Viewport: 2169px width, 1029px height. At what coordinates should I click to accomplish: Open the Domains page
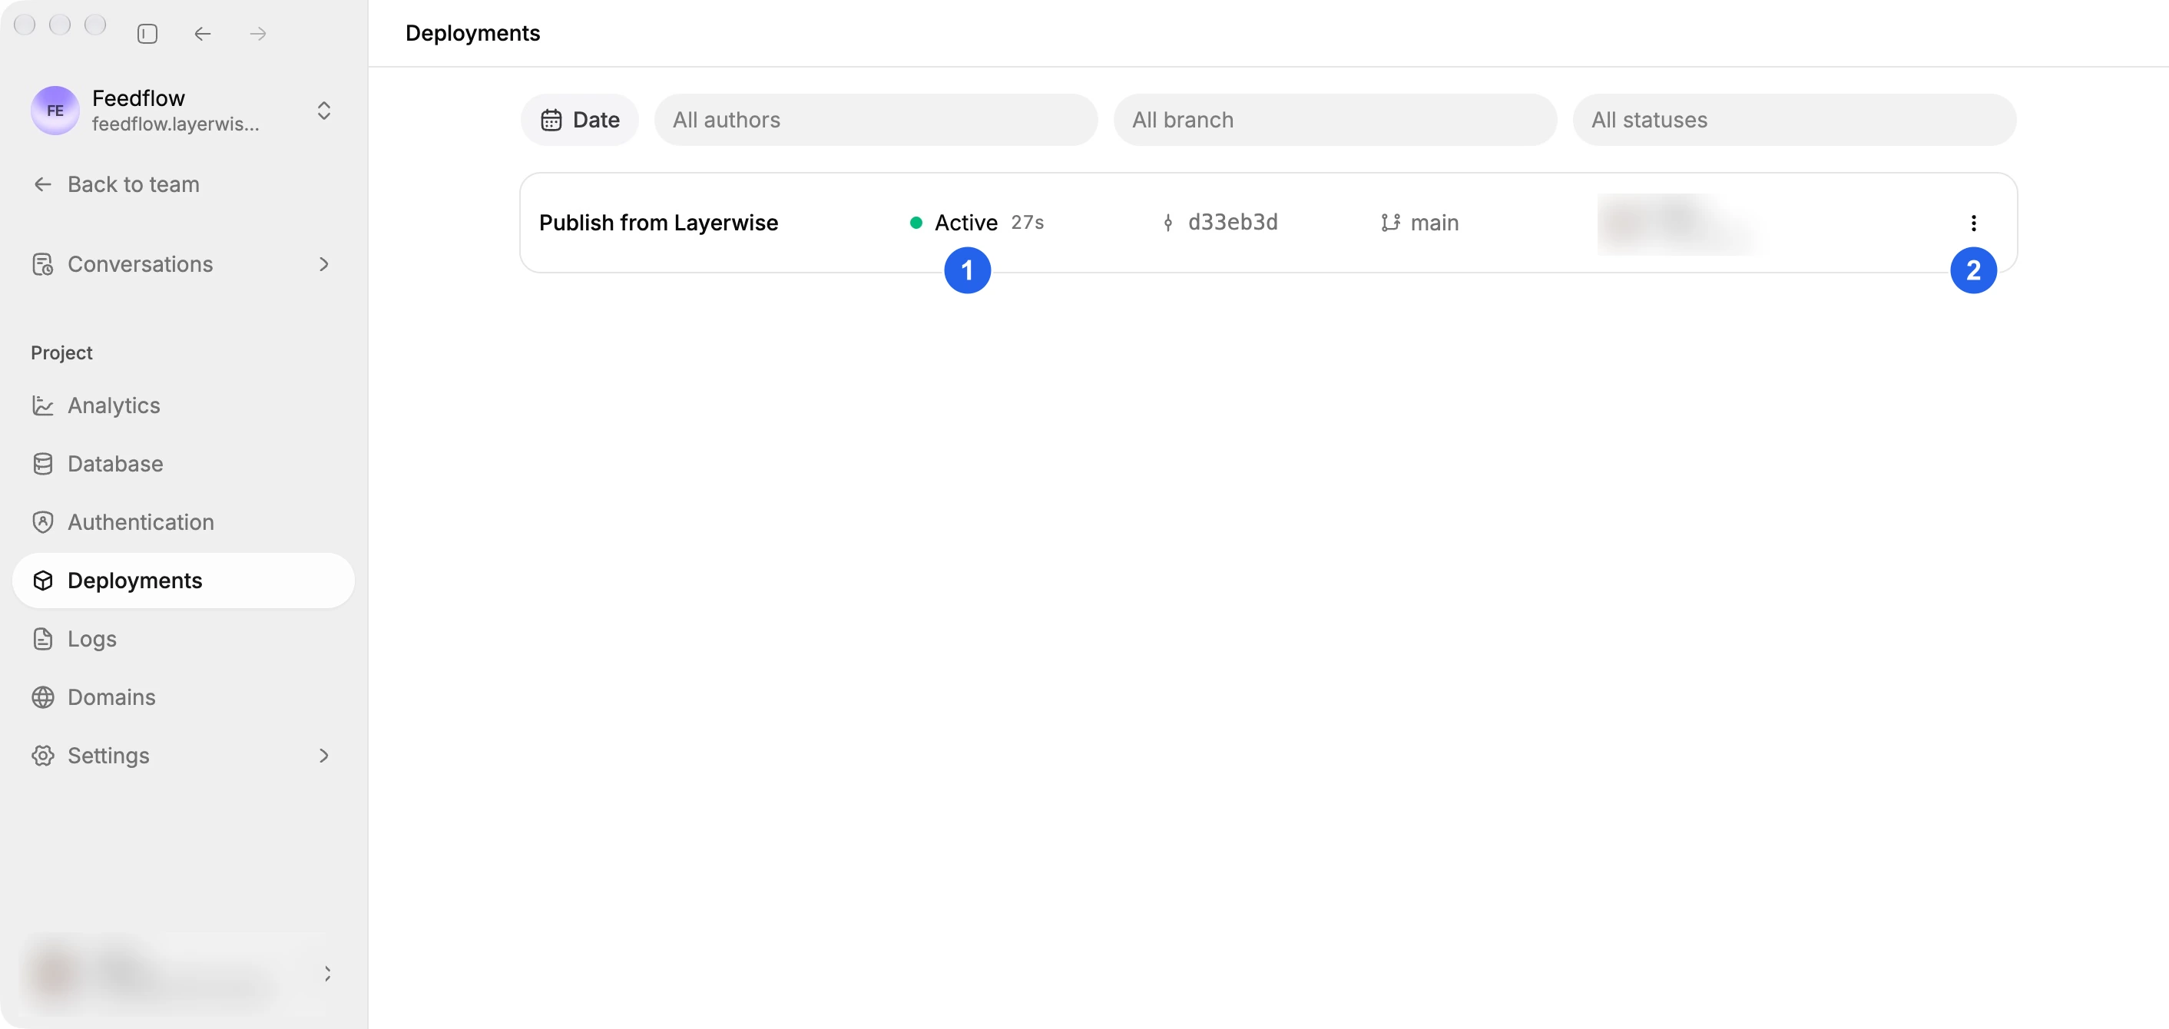coord(183,697)
